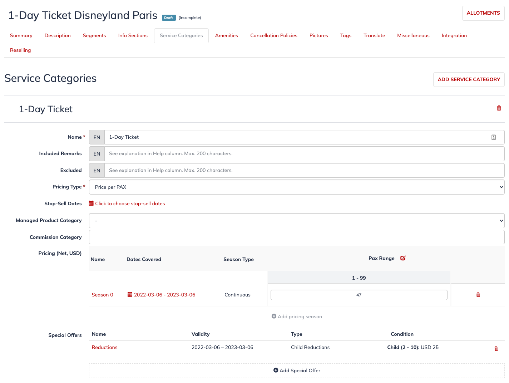Open Season 0 link

pyautogui.click(x=102, y=295)
